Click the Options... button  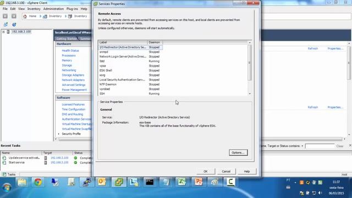click(x=238, y=153)
